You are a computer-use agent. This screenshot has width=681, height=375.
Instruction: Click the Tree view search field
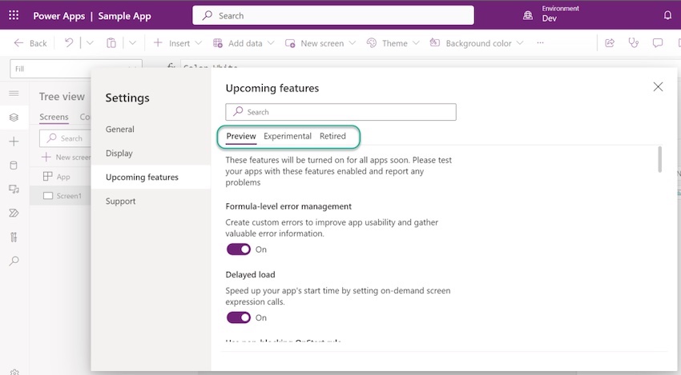click(x=65, y=138)
